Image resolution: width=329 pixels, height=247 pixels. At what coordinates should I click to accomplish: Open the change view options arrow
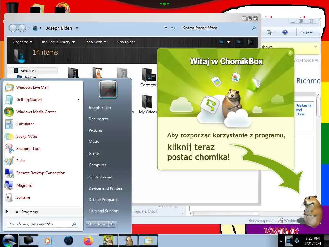click(x=228, y=42)
